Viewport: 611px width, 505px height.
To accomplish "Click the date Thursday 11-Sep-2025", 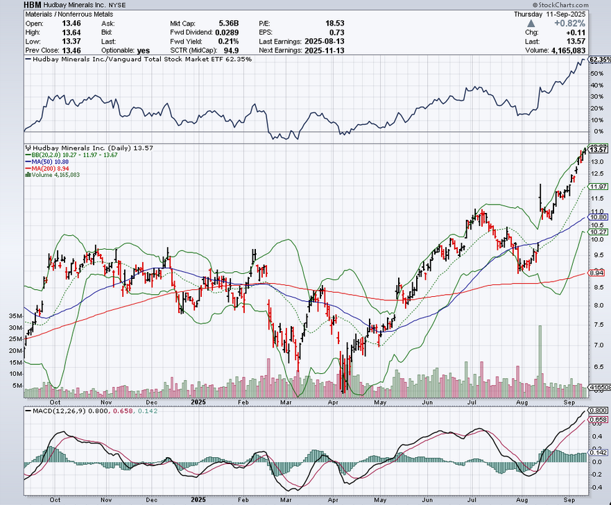I will pyautogui.click(x=549, y=15).
